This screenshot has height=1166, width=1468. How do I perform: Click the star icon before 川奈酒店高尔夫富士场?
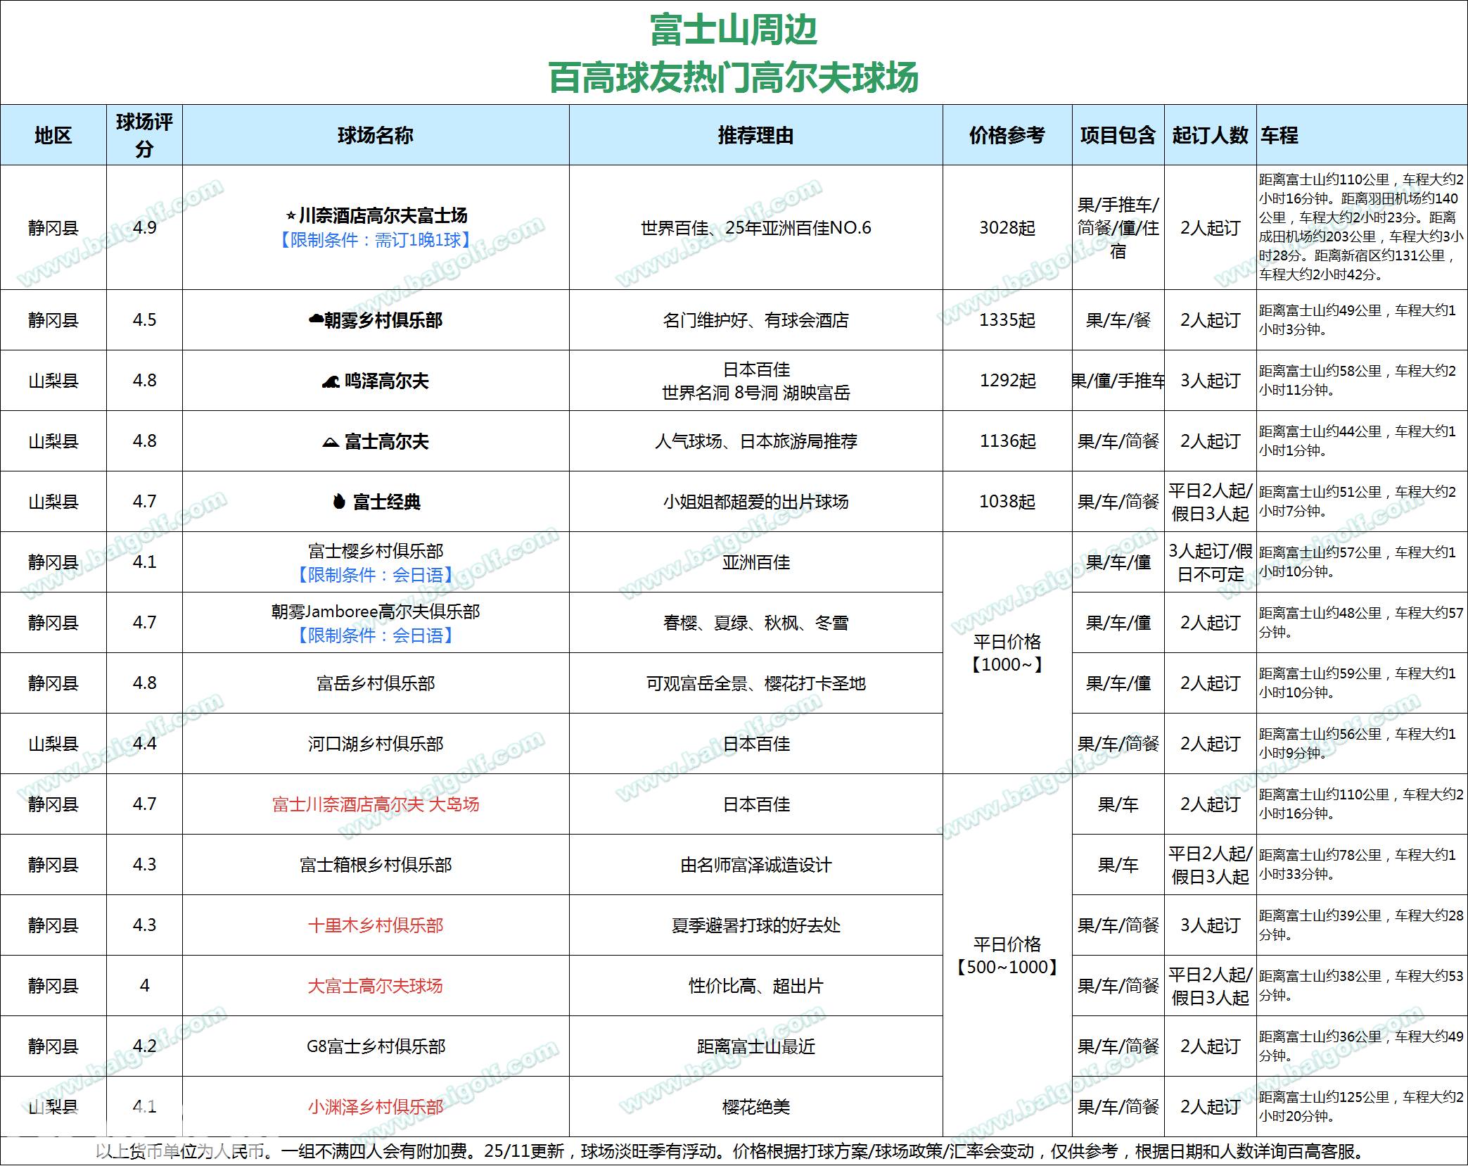[x=291, y=216]
